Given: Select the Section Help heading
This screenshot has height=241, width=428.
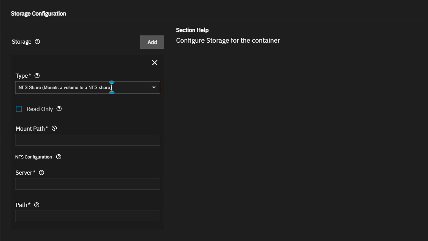Looking at the screenshot, I should point(192,30).
